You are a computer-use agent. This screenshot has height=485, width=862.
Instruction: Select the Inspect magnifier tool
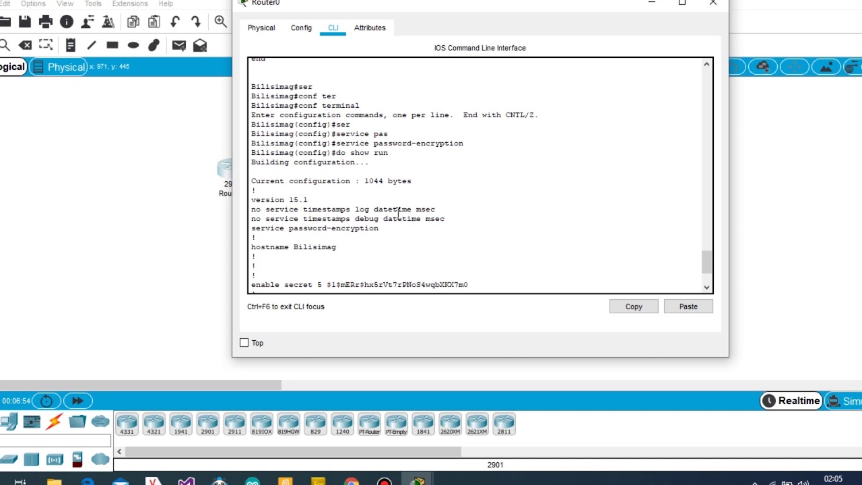4,45
